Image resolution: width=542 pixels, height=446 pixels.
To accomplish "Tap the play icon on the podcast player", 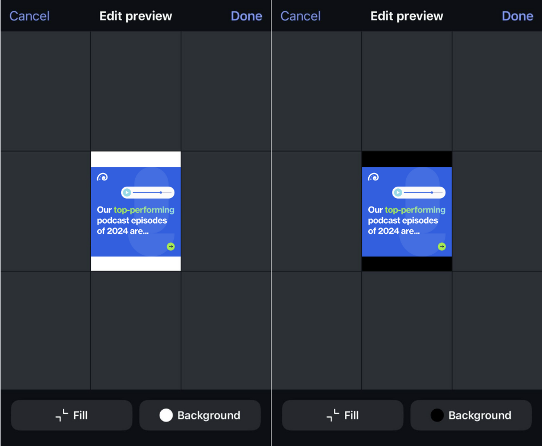I will pyautogui.click(x=126, y=192).
